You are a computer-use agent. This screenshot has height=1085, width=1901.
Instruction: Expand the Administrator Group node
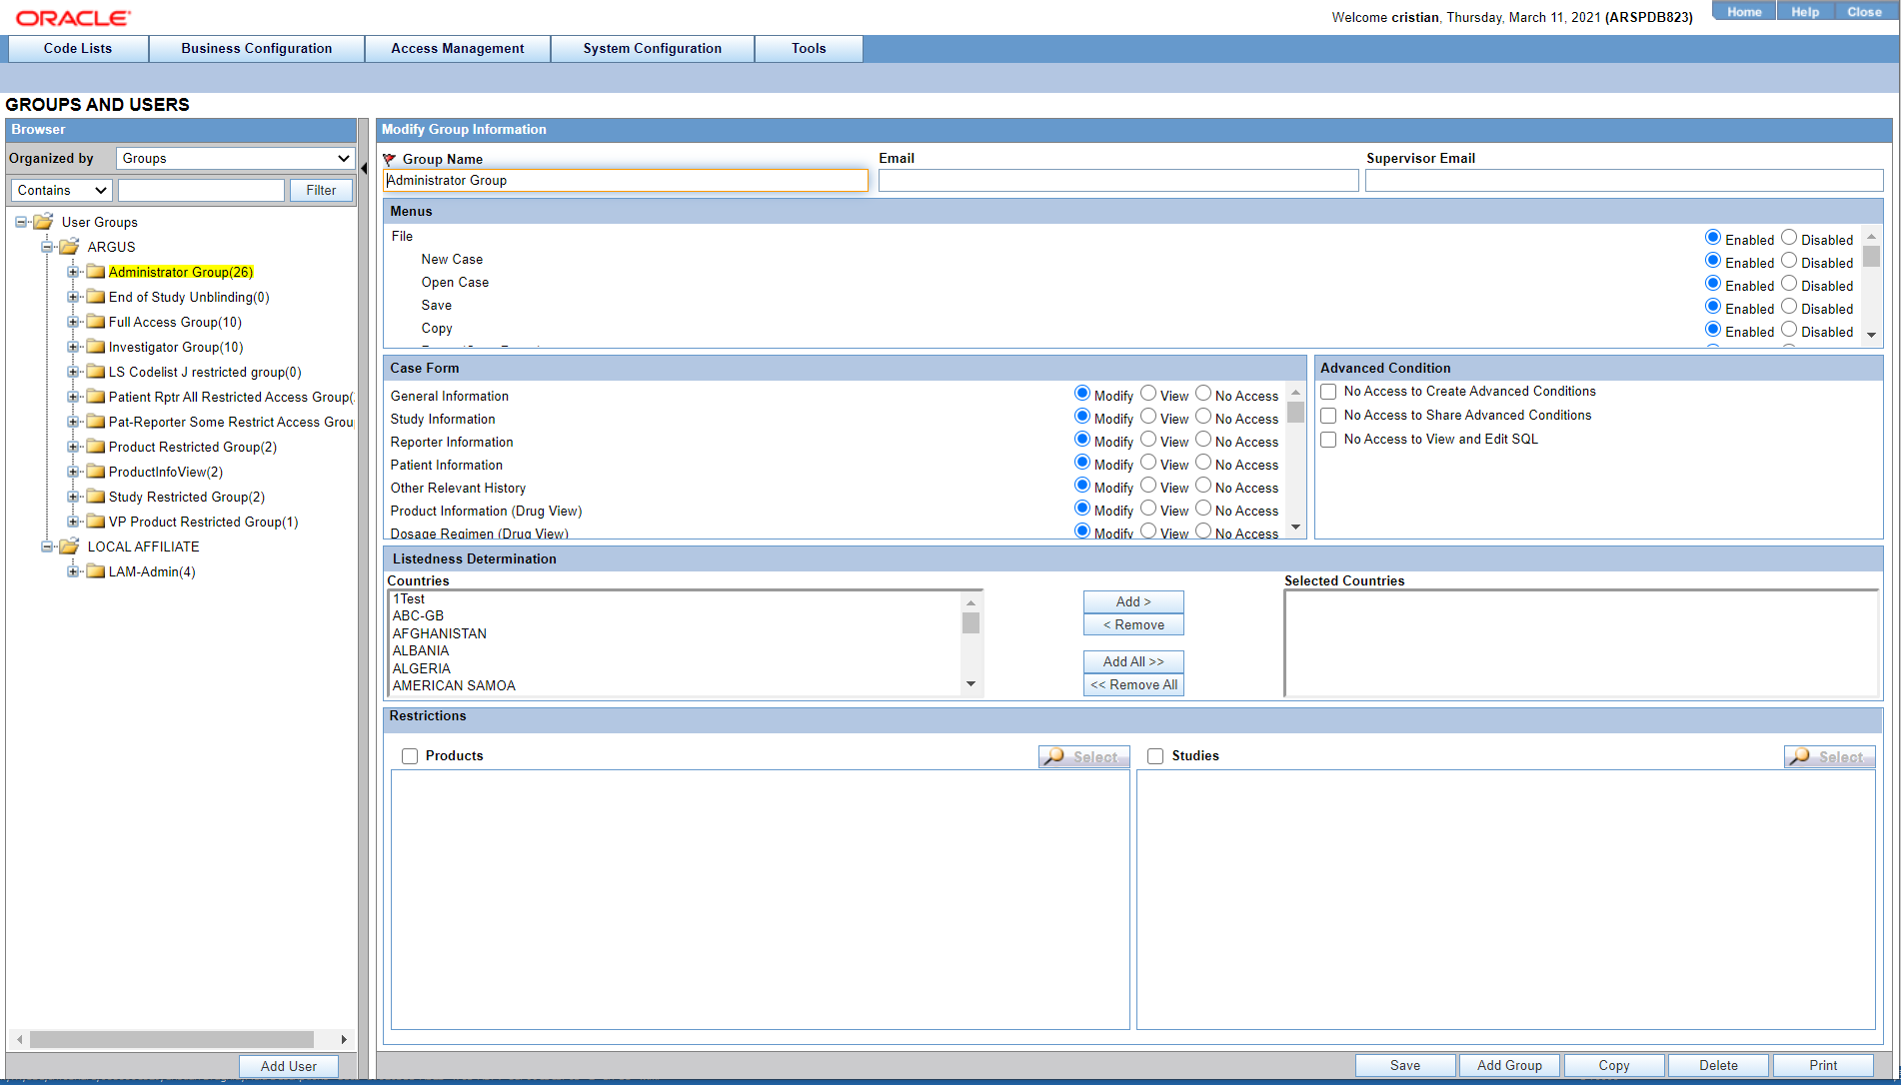tap(73, 272)
